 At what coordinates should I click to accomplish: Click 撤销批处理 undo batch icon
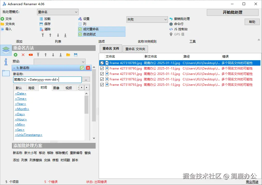[x=171, y=19]
